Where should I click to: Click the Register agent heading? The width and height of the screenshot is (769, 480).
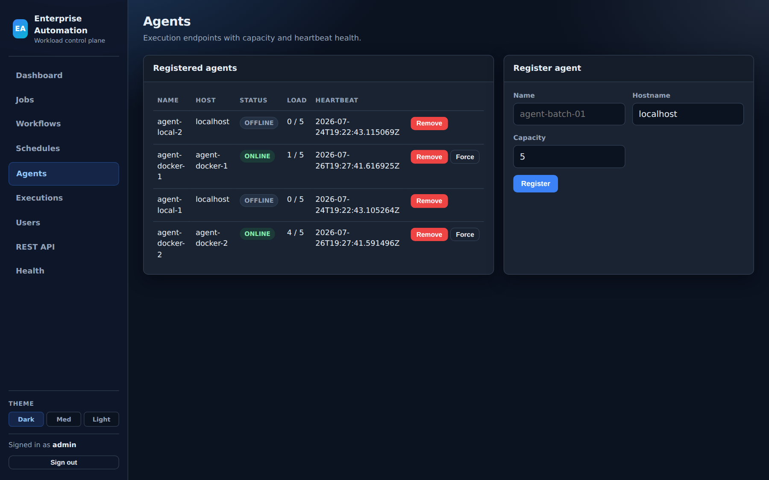point(547,68)
